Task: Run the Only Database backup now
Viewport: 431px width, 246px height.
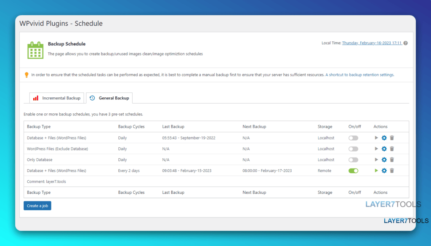Action: click(x=376, y=160)
